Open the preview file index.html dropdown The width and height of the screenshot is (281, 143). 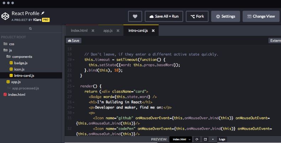click(x=181, y=139)
